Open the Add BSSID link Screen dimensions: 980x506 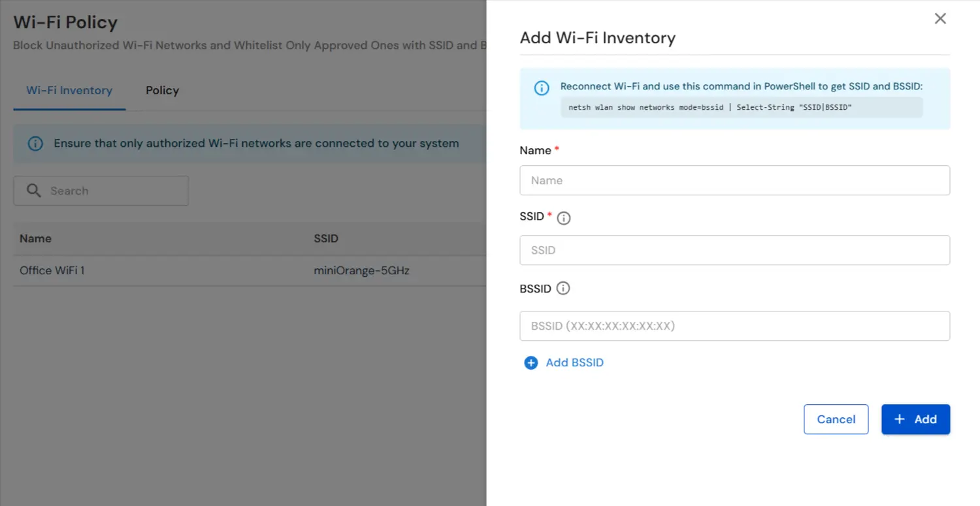(x=574, y=362)
